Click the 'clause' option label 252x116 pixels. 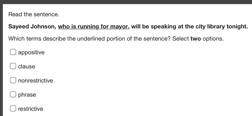[27, 67]
